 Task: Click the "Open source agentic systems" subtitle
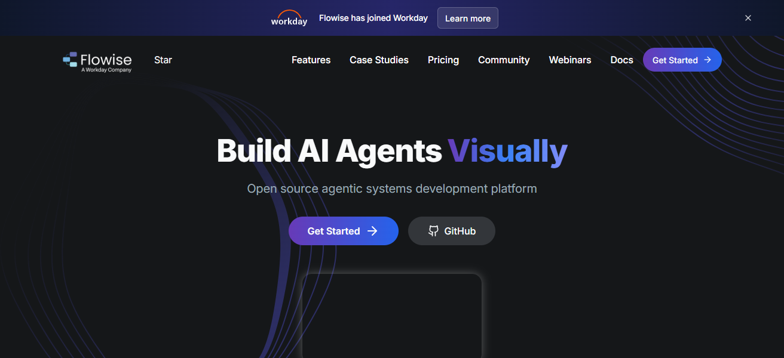(392, 189)
